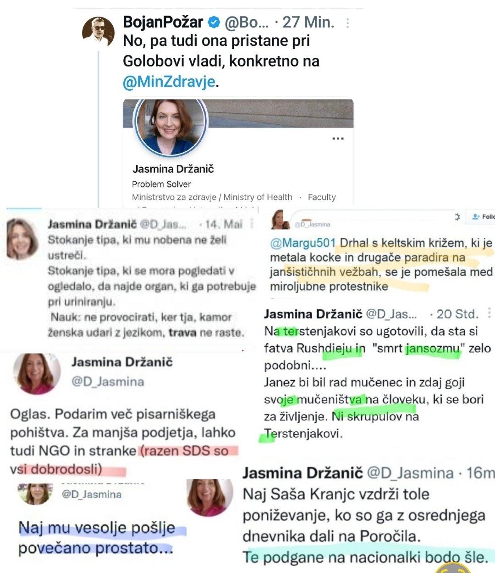Click the blue verified badge next to BojanPožar
Viewport: 495px width, 573px height.
coord(214,22)
